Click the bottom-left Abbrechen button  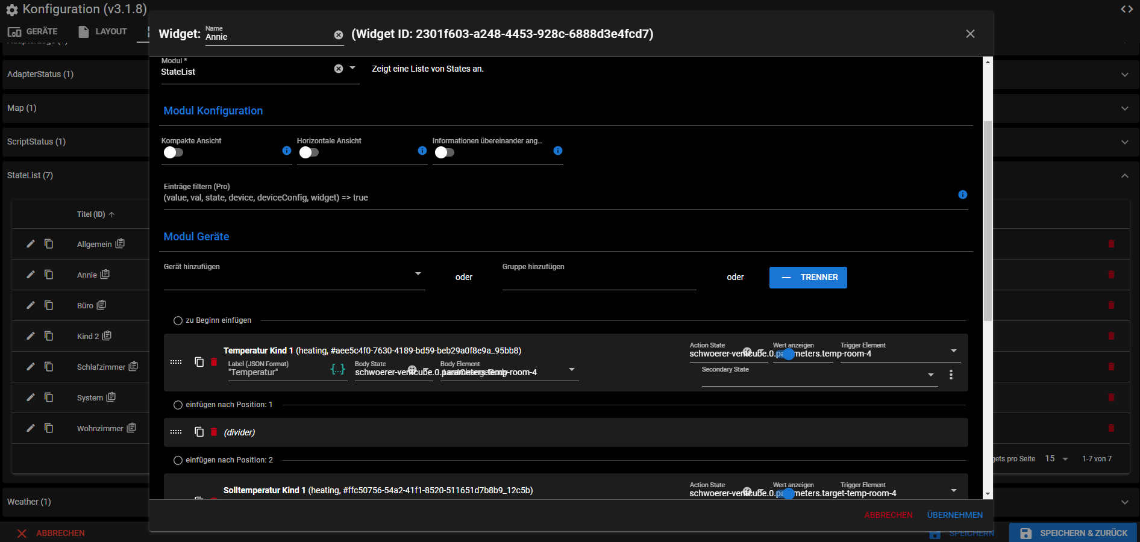[51, 533]
